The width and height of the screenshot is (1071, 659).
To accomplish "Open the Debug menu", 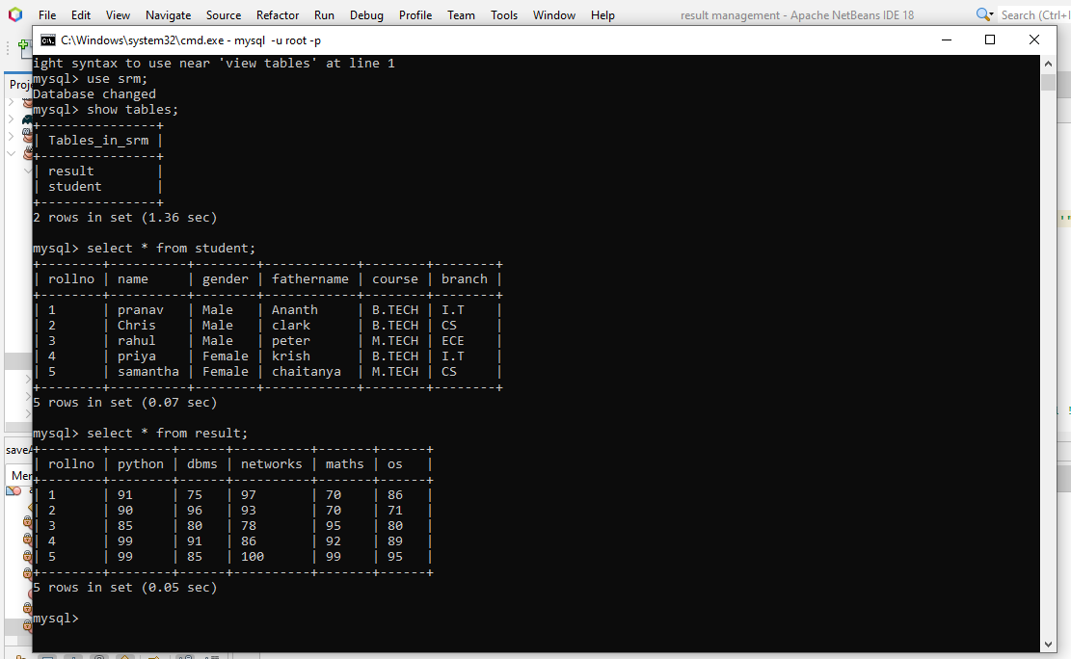I will click(x=367, y=14).
